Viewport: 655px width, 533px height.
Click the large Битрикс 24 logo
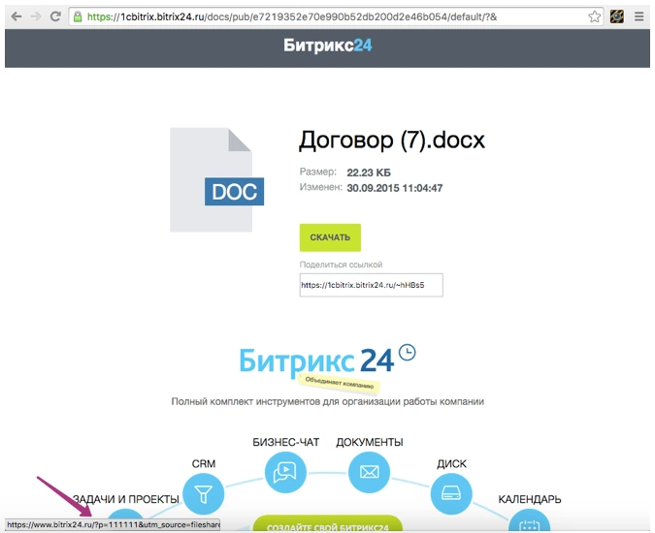[328, 361]
